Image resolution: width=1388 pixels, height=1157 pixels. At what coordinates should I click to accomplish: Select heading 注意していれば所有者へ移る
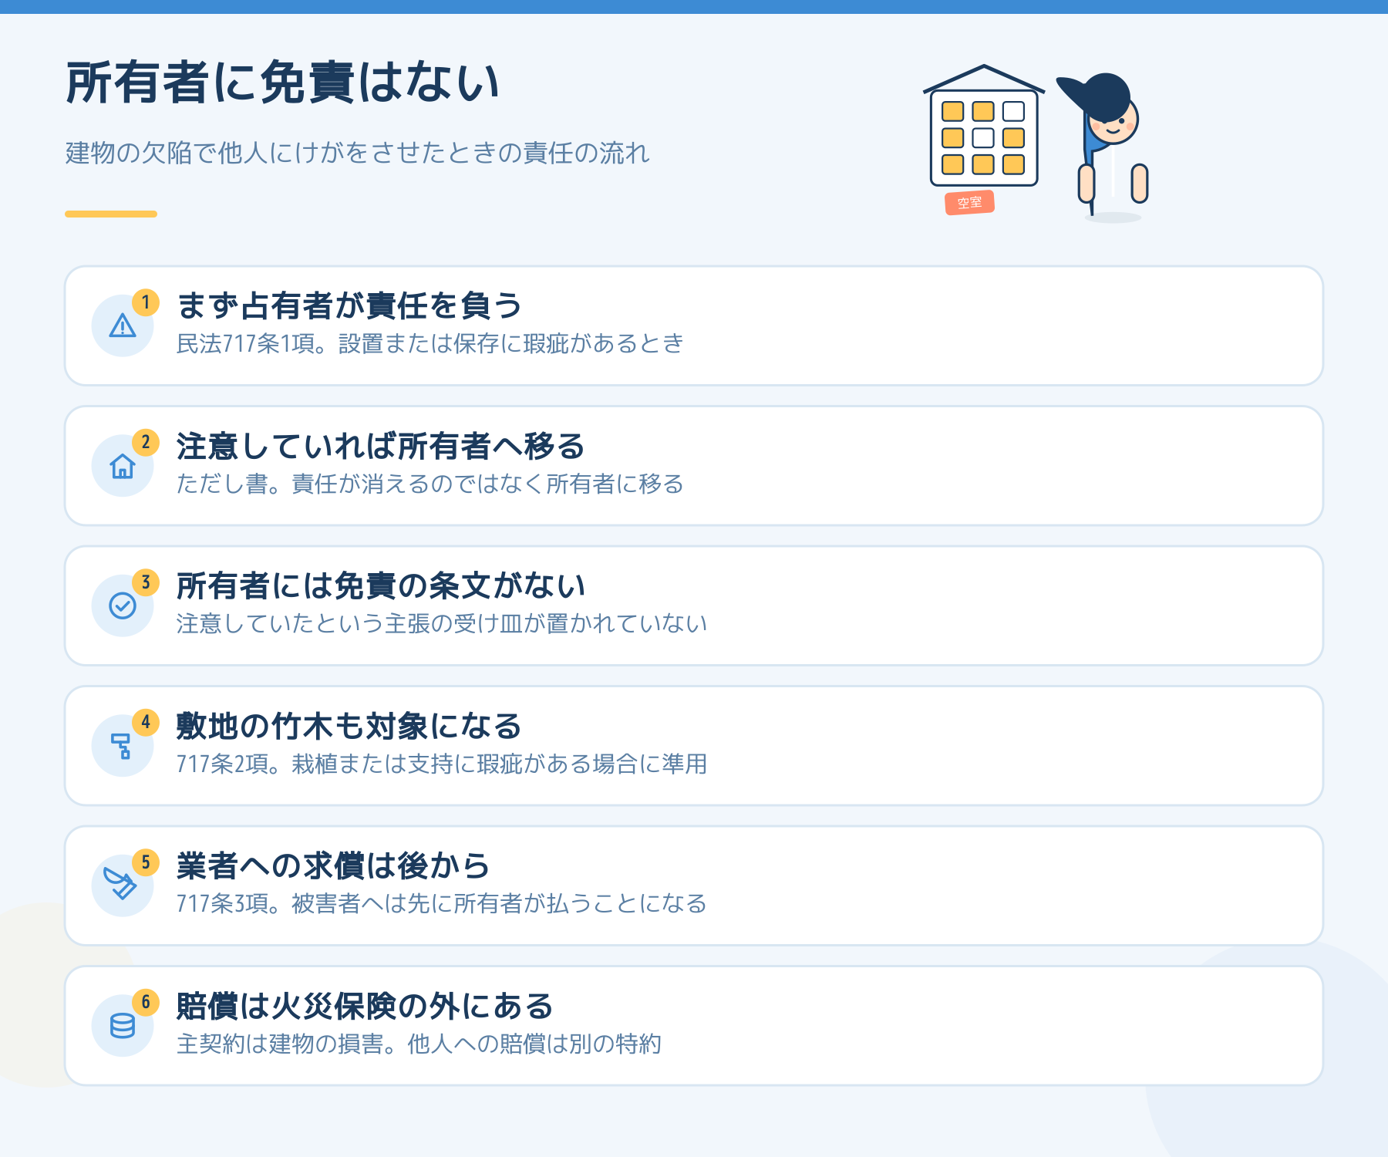click(x=381, y=446)
